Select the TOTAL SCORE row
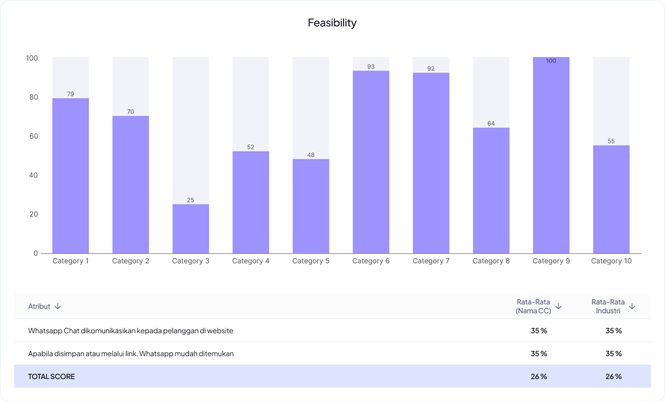 [x=235, y=376]
